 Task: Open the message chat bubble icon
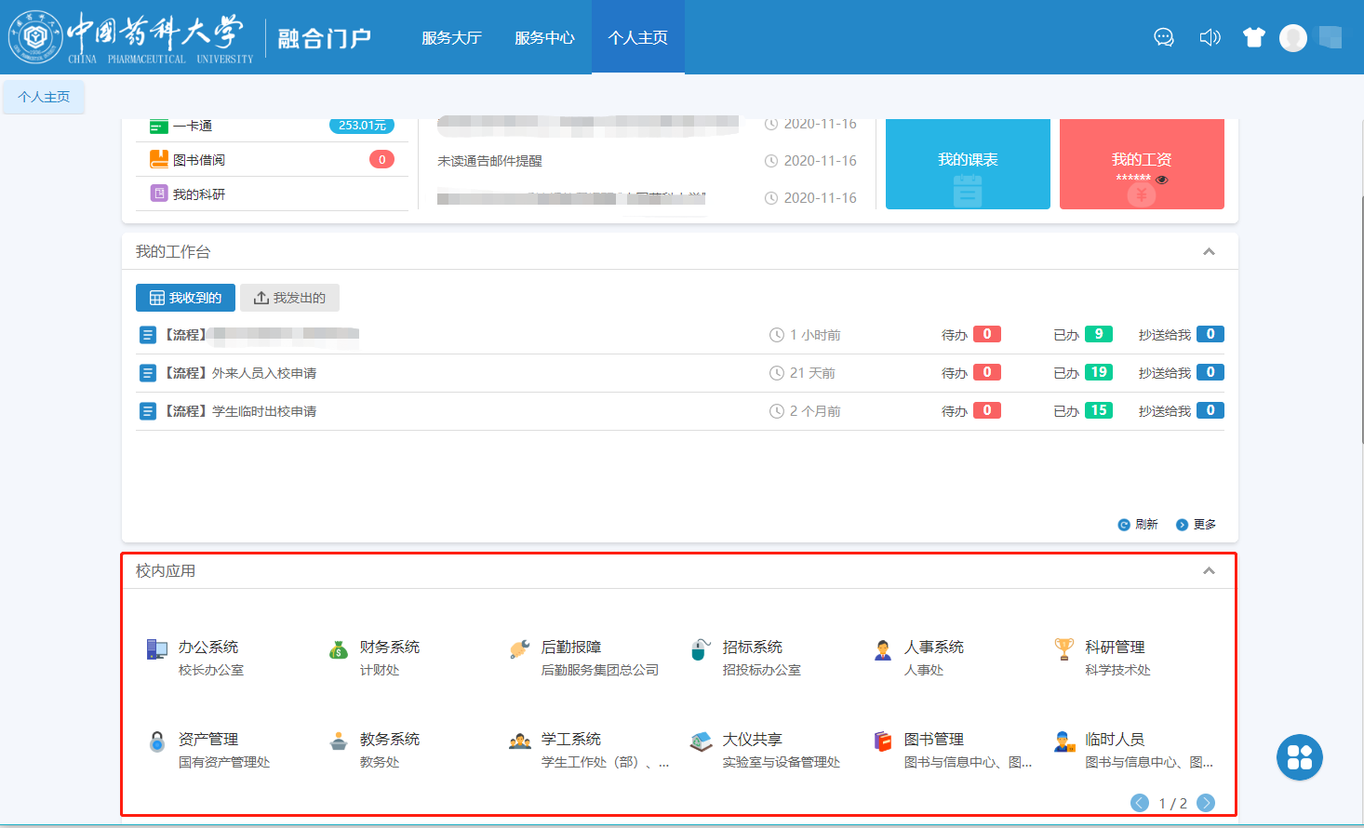tap(1163, 37)
